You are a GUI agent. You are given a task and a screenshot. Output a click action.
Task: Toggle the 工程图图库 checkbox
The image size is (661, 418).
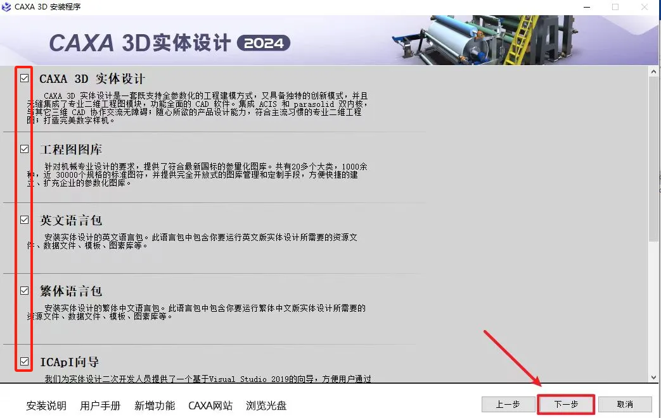click(25, 149)
